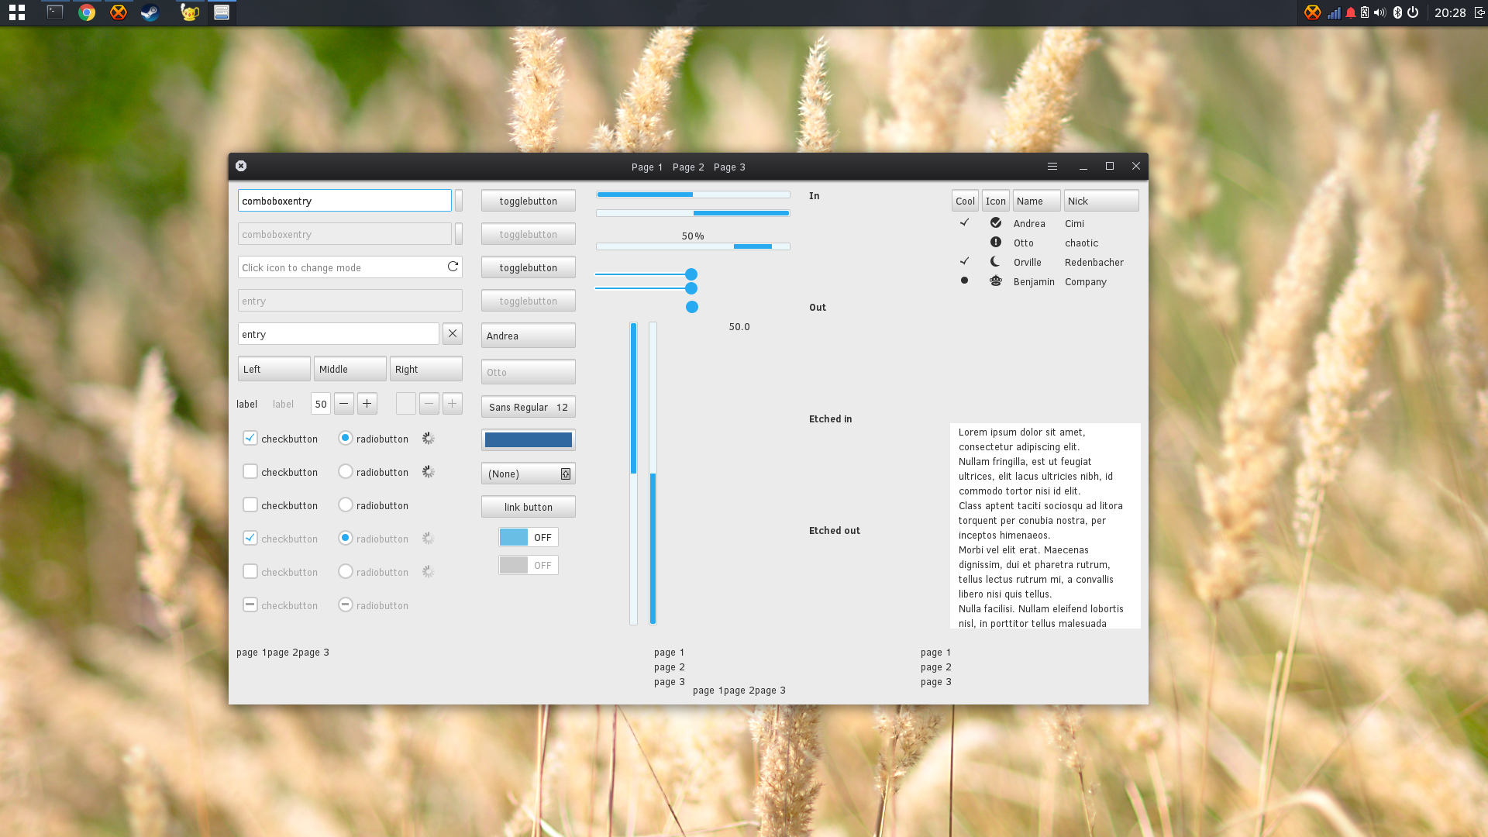This screenshot has width=1488, height=837.
Task: Click the Right button
Action: point(426,369)
